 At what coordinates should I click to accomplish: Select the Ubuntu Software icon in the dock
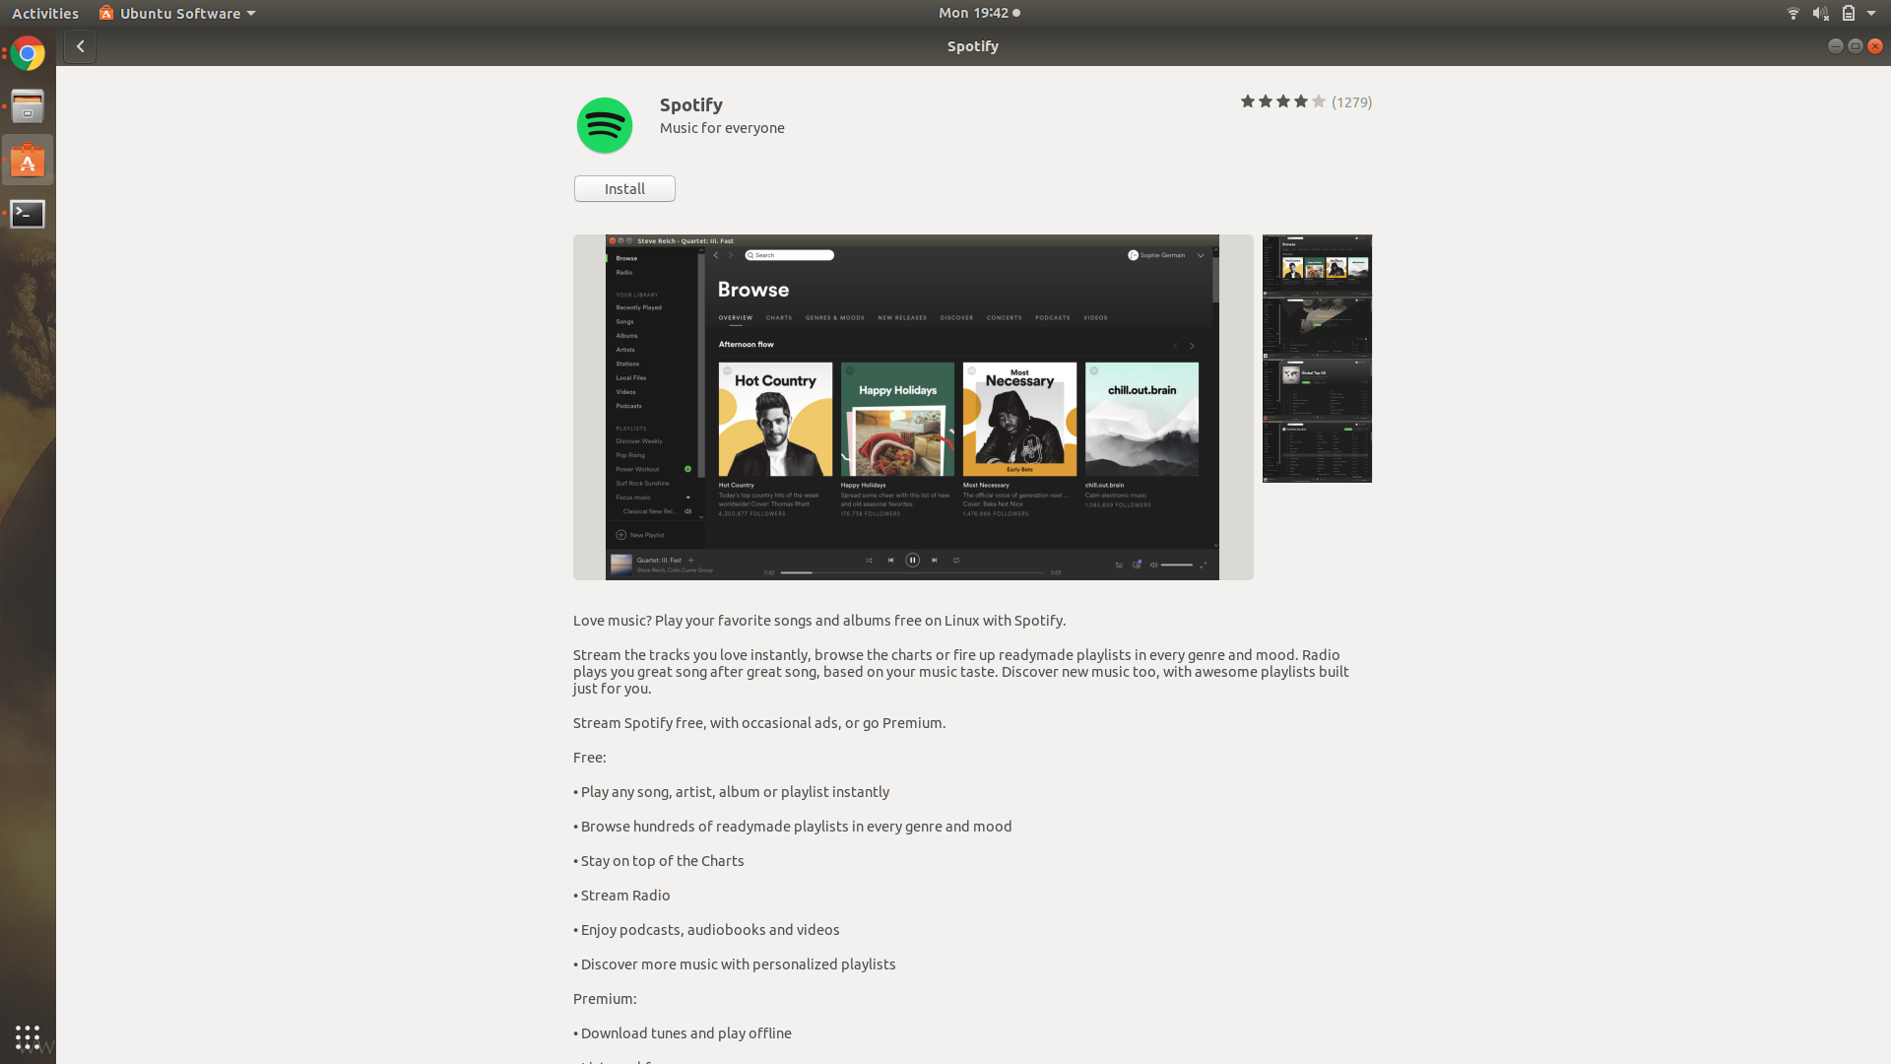27,160
